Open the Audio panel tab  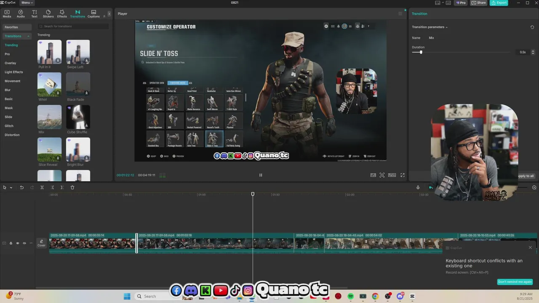(x=21, y=14)
